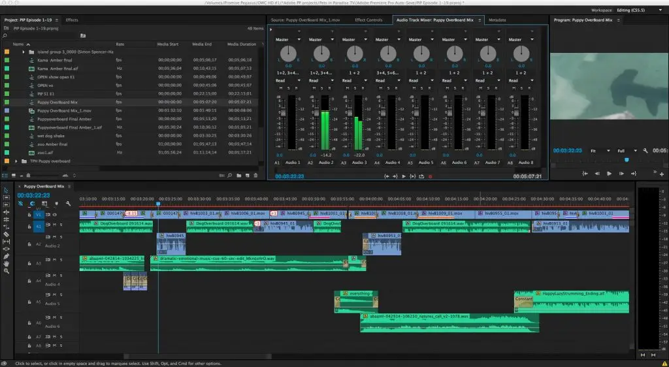Select the Audio Track Mixer tab
669x367 pixels.
(x=434, y=20)
